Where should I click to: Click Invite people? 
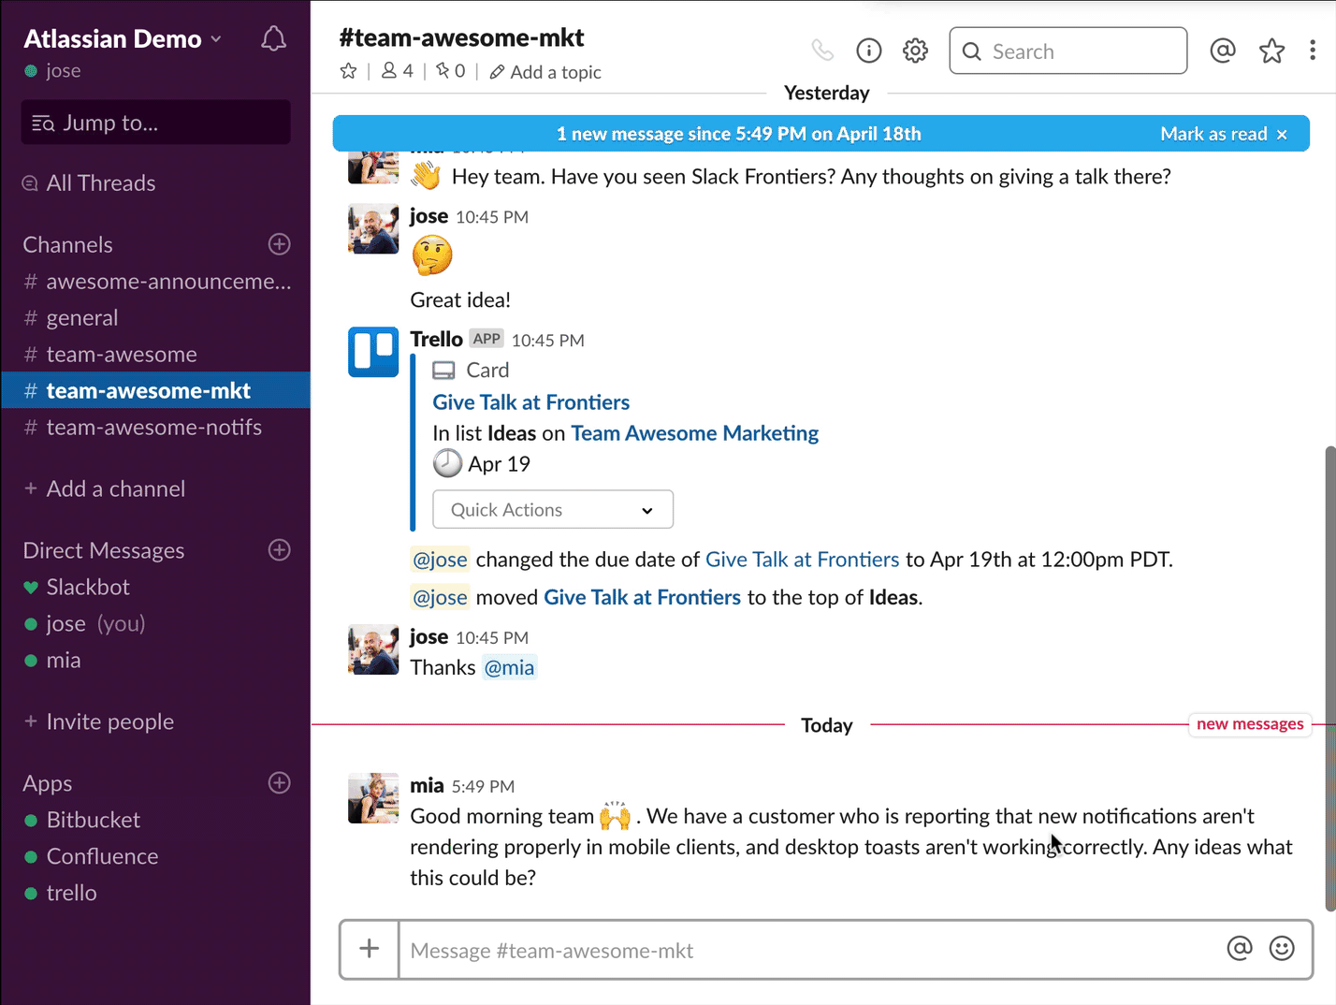pyautogui.click(x=99, y=721)
